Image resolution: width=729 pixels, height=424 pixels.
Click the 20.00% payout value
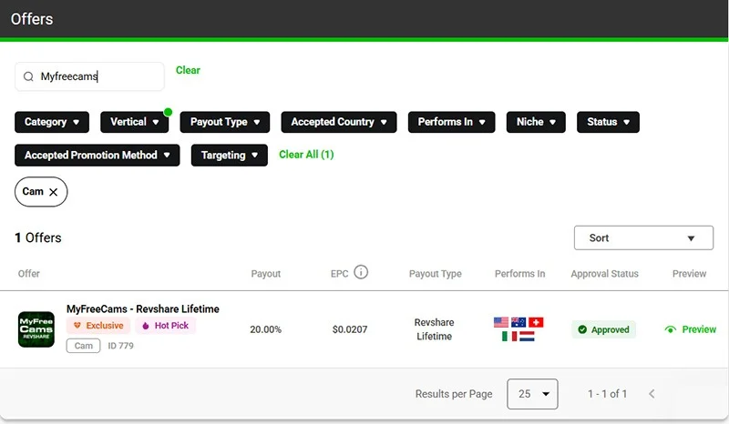[x=265, y=329]
